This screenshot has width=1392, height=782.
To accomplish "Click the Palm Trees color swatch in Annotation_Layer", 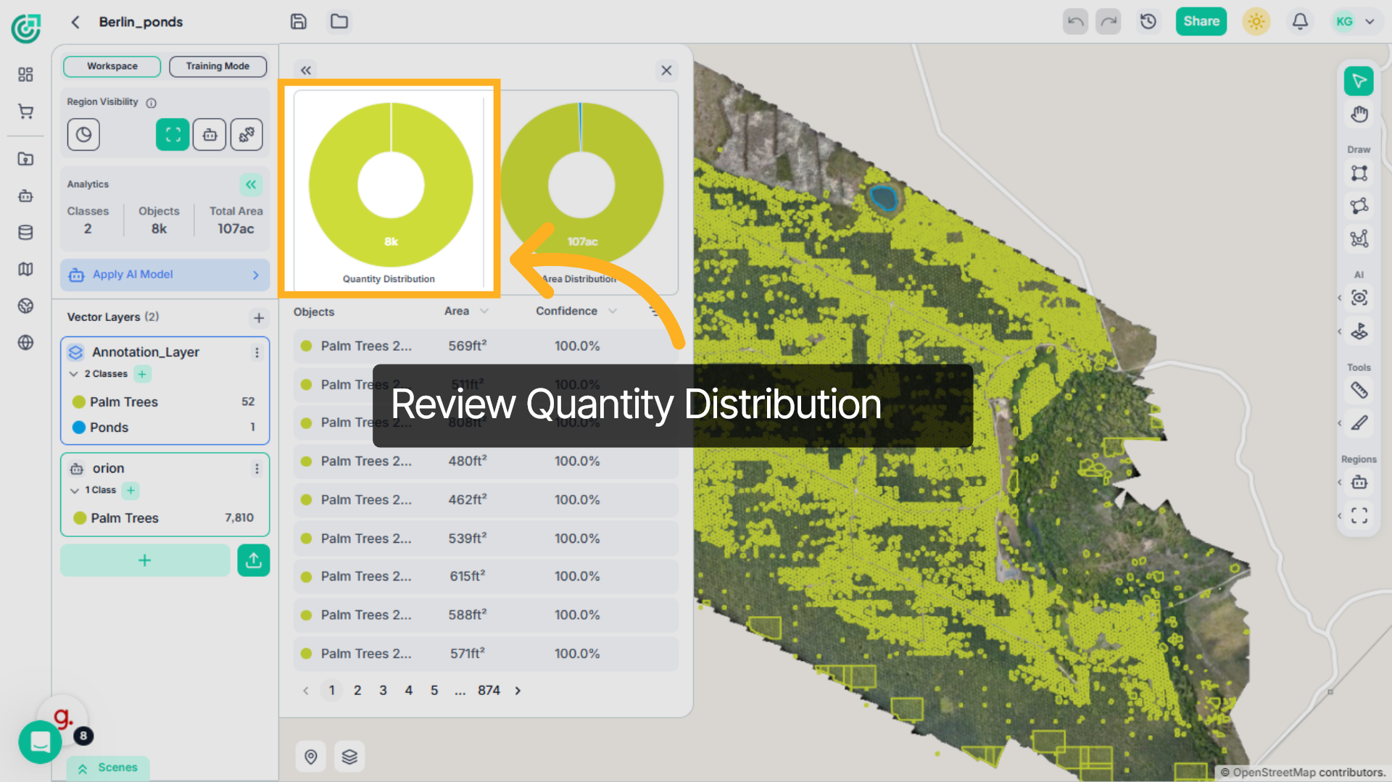I will 79,402.
